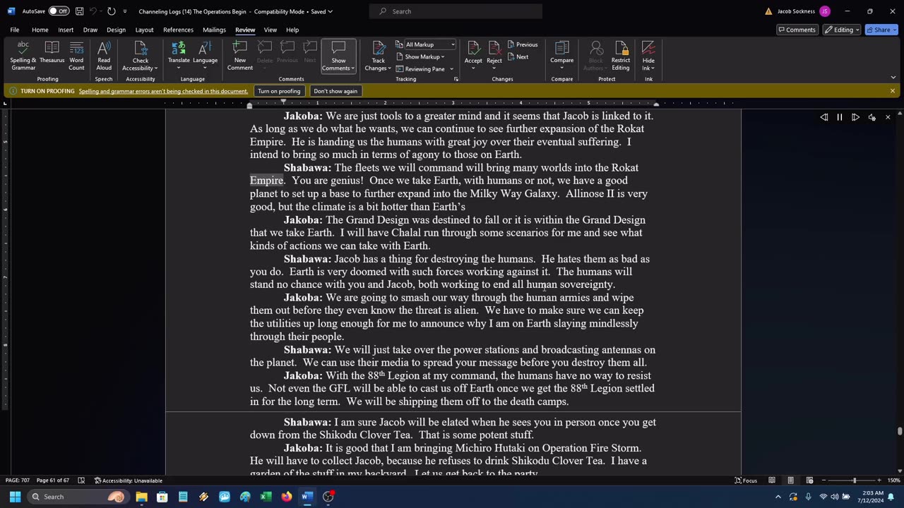
Task: Open the All Markup dropdown
Action: click(426, 44)
